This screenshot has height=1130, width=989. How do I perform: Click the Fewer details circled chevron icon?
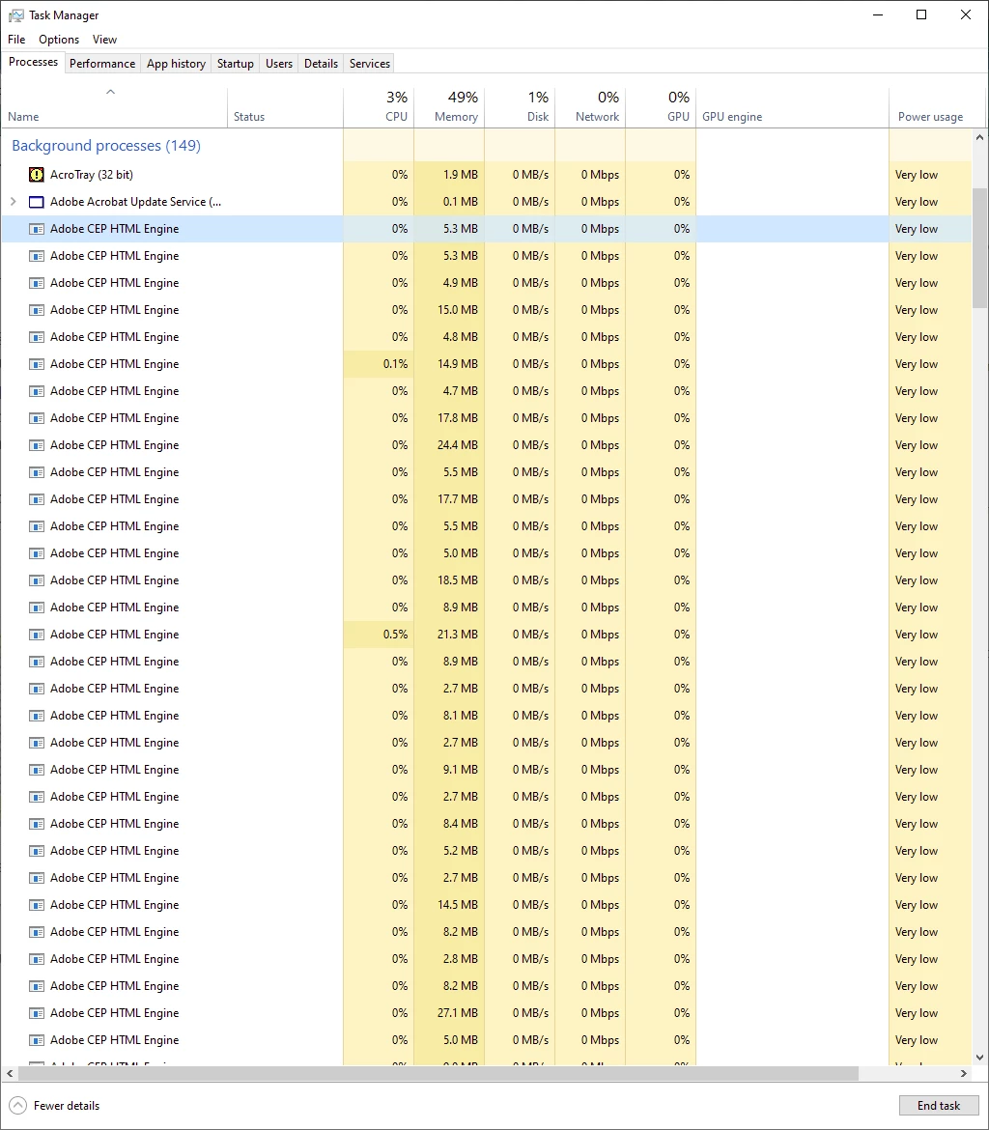point(18,1106)
